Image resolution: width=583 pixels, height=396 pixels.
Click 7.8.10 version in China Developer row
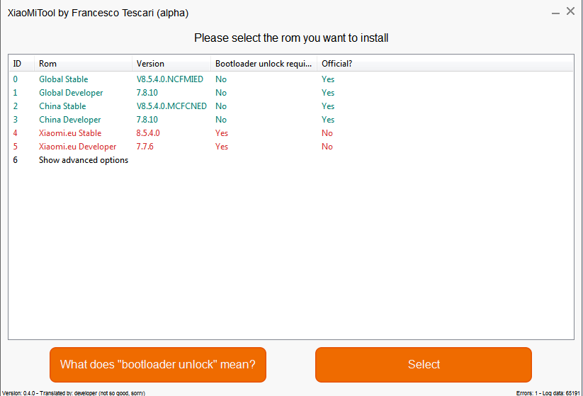147,119
